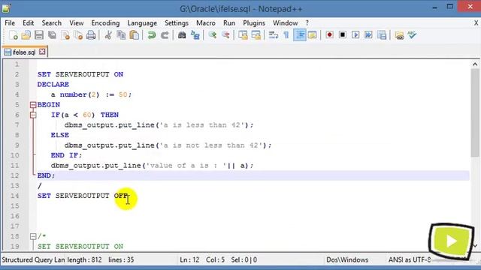Open the Language menu
Viewport: 481px width, 270px height.
tap(142, 23)
